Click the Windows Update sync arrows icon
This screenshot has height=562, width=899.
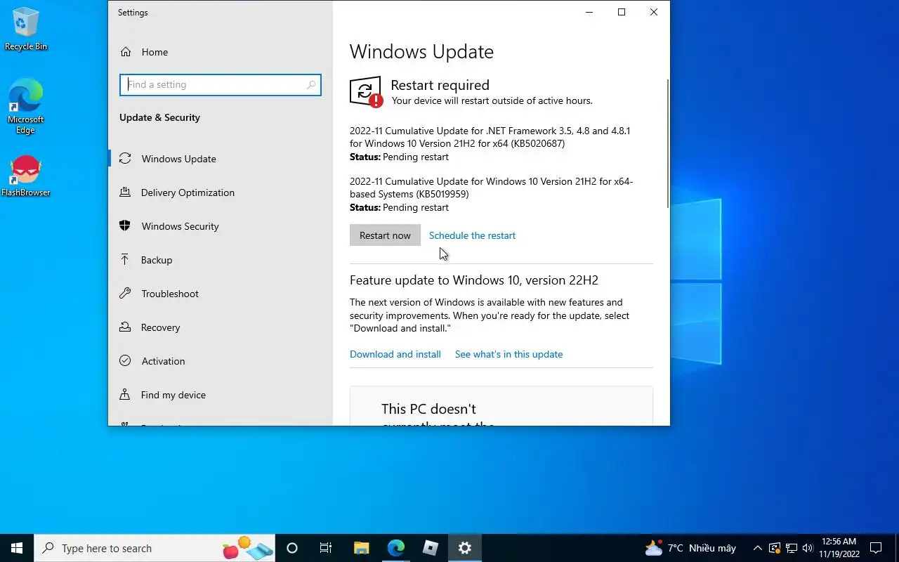(125, 159)
